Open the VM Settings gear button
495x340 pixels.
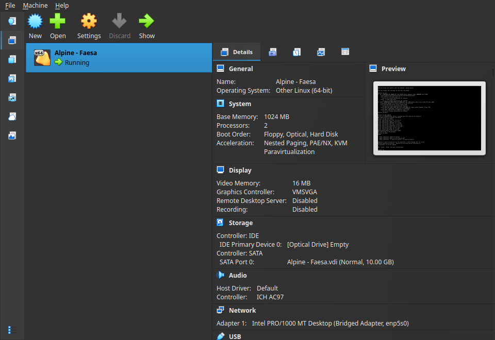pyautogui.click(x=89, y=26)
